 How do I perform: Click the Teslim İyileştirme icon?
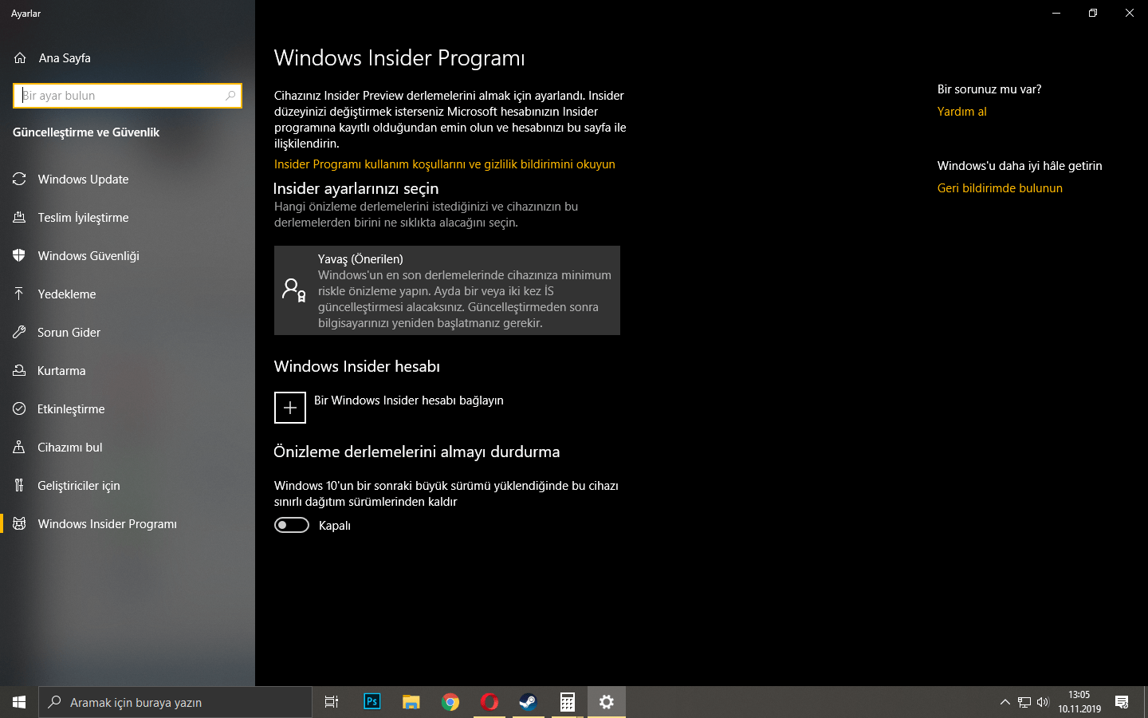click(x=19, y=218)
